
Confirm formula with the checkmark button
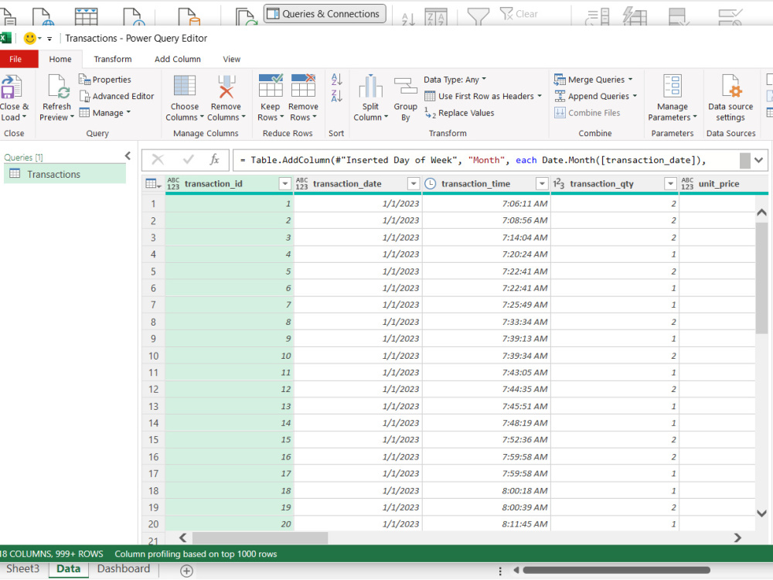tap(188, 159)
